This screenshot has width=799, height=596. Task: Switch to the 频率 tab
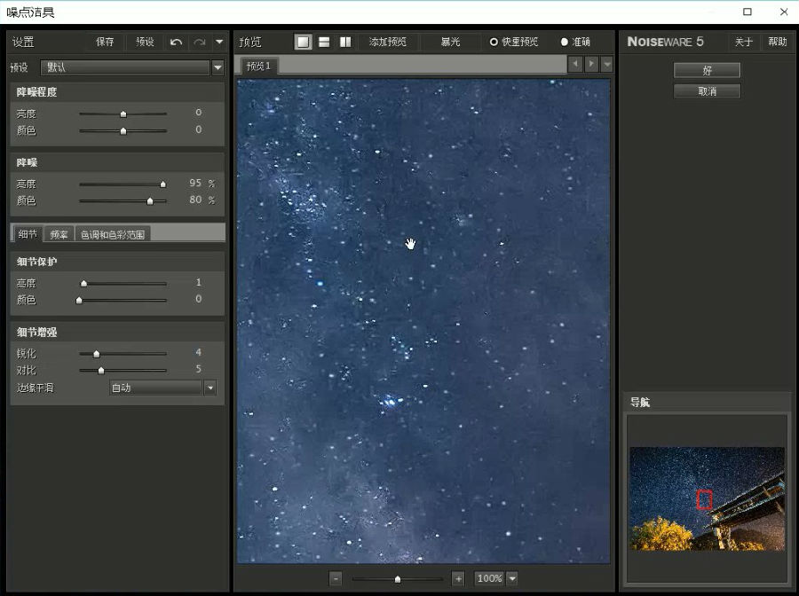pos(59,234)
